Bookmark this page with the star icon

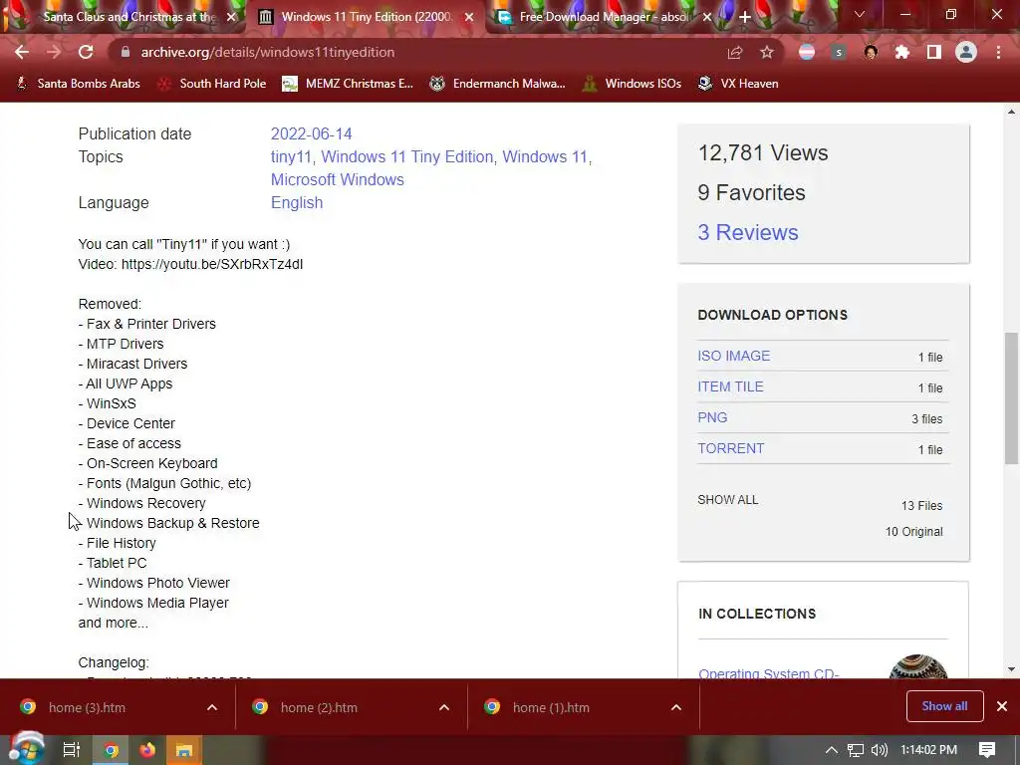click(767, 52)
